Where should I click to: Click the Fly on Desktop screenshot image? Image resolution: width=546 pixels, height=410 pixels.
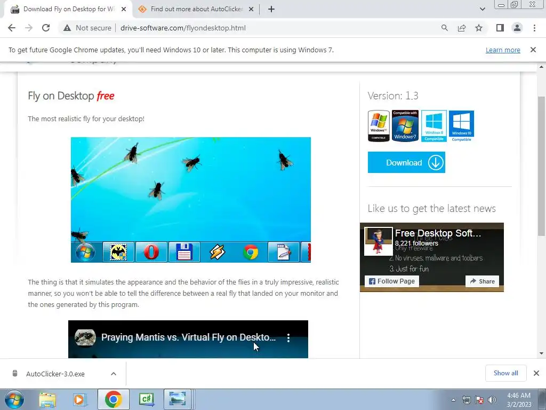[x=191, y=200]
